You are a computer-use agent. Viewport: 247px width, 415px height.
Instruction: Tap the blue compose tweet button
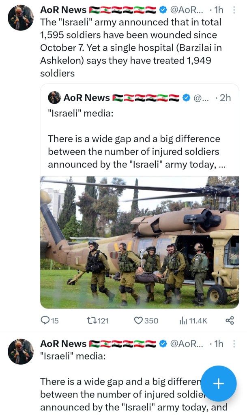tap(219, 383)
